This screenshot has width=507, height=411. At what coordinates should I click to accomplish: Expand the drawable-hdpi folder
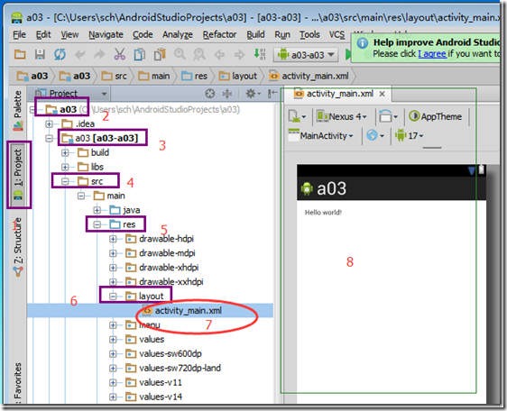click(x=113, y=239)
